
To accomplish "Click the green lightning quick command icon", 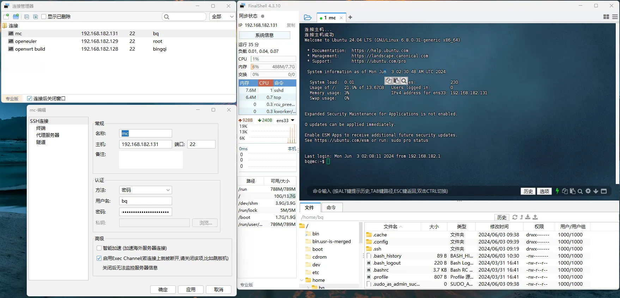I will [x=557, y=191].
